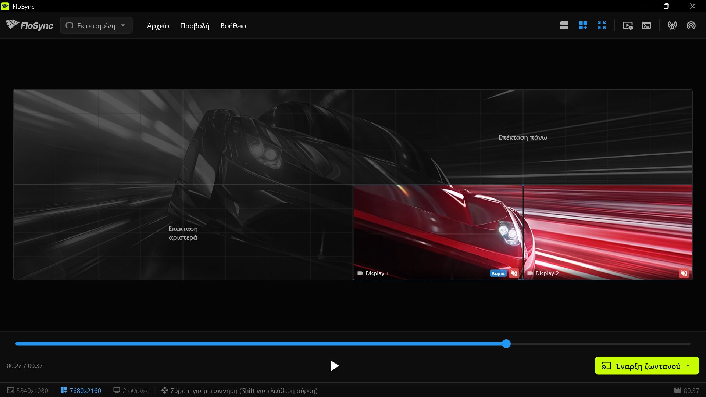Unmute Display 2 audio
Viewport: 706px width, 397px height.
coord(684,273)
